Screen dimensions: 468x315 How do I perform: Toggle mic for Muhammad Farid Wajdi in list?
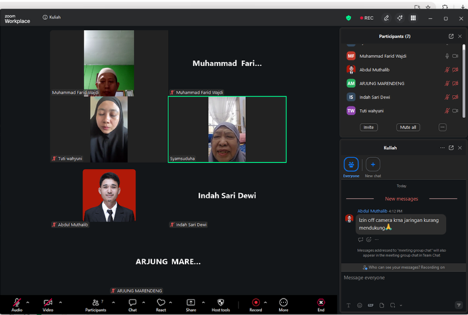pyautogui.click(x=447, y=56)
